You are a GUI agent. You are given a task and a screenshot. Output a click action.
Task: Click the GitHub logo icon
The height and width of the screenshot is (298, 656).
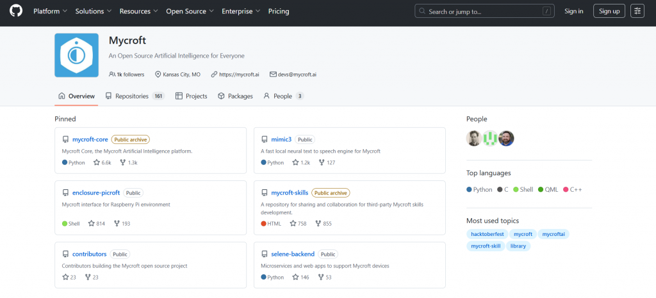coord(16,12)
